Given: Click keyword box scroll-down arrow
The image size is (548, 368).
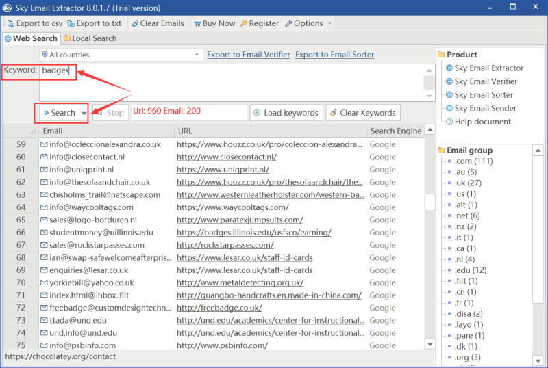Looking at the screenshot, I should point(429,96).
